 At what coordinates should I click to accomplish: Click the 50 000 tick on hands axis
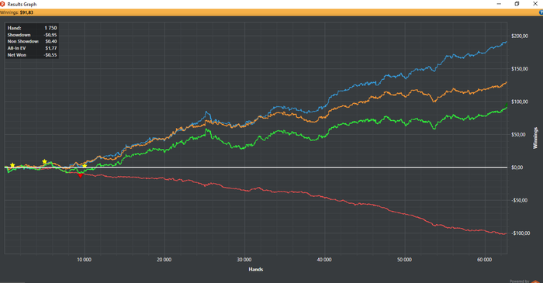404,260
